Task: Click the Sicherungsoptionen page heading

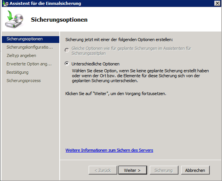Action: (x=59, y=20)
